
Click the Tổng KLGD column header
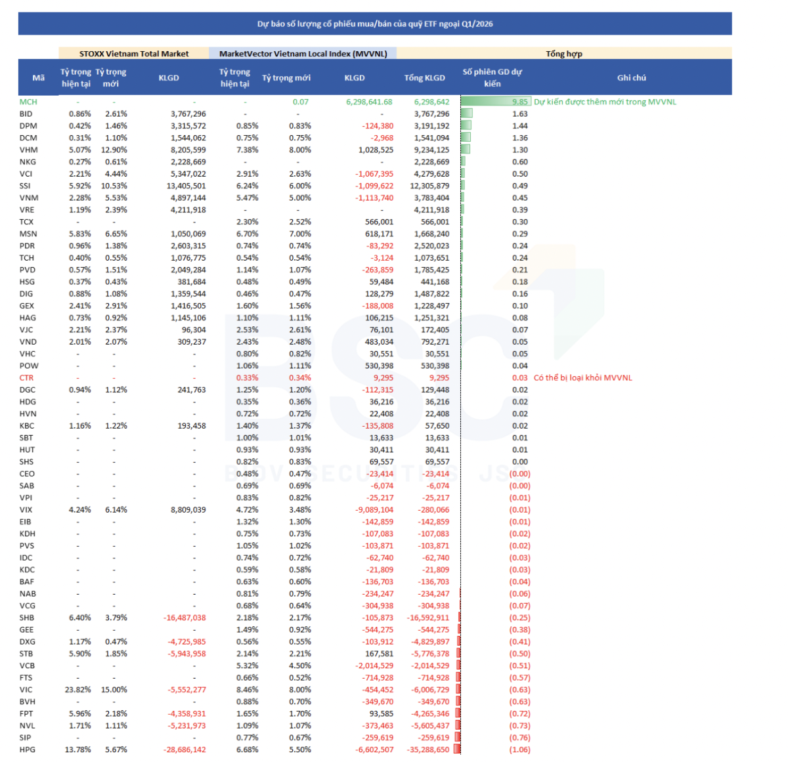(x=424, y=77)
